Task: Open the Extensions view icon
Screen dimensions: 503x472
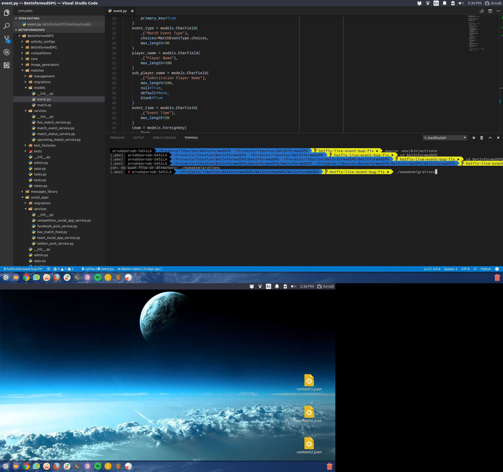Action: pyautogui.click(x=7, y=65)
